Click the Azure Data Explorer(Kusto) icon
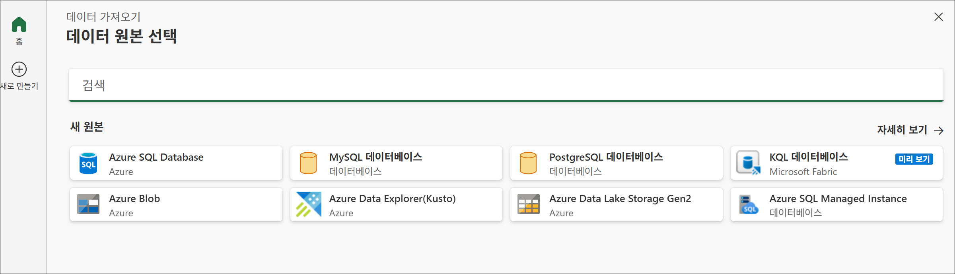 [x=308, y=204]
